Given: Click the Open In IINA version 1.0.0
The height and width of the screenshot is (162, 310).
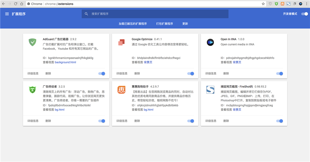Looking at the screenshot, I should tap(241, 39).
